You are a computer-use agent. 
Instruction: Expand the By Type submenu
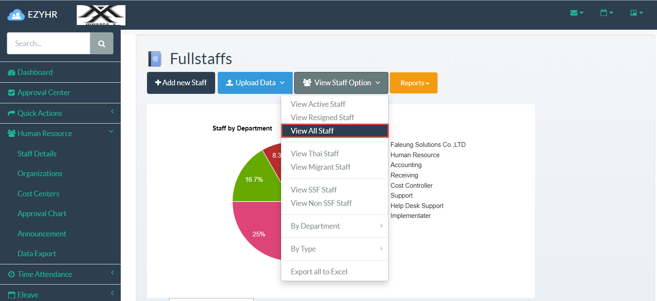(303, 248)
